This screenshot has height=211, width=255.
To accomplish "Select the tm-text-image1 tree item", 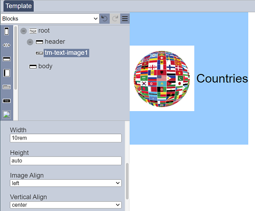I will click(x=66, y=53).
